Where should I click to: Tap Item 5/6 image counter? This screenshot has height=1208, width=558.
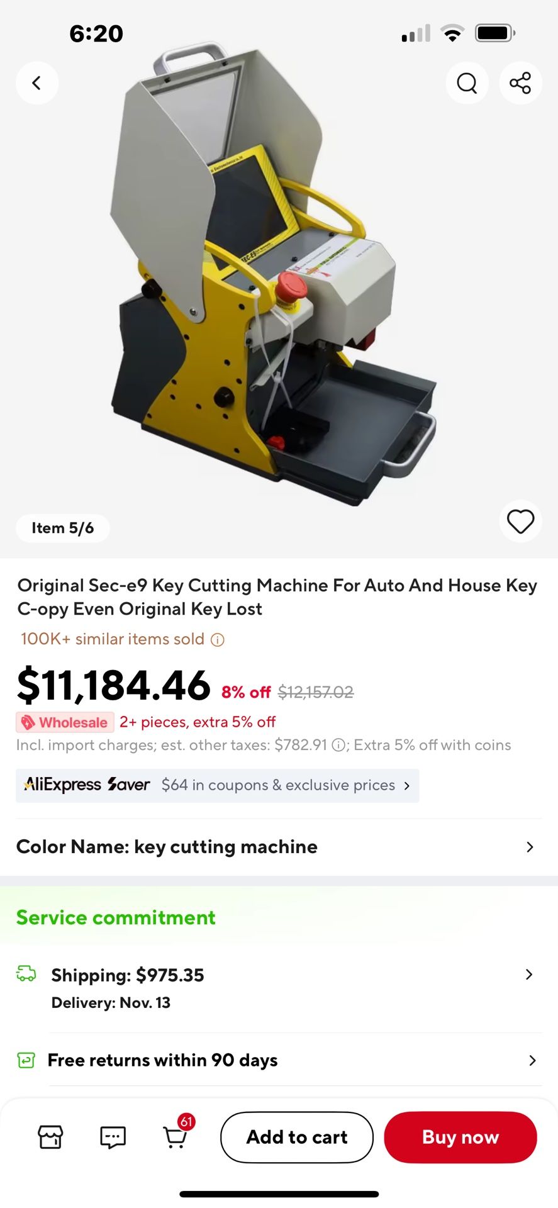(x=63, y=528)
